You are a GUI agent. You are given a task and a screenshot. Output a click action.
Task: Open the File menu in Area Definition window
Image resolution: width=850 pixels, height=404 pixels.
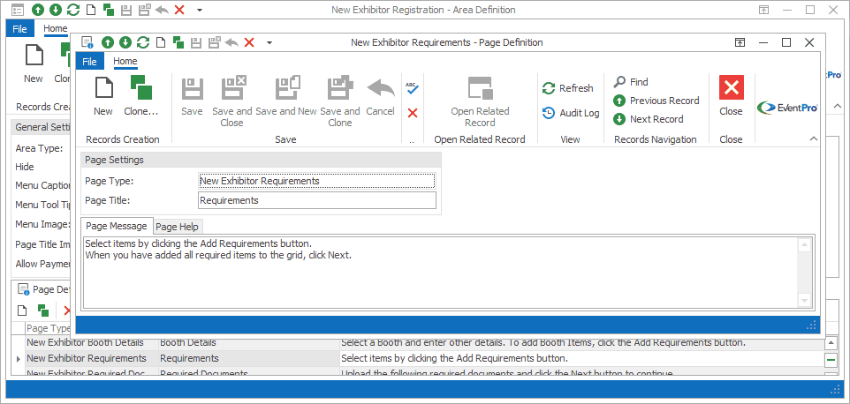point(20,29)
